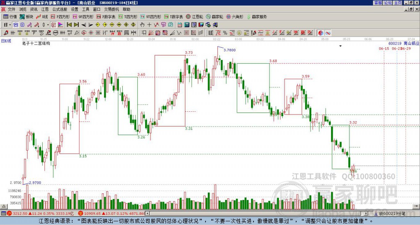Open the 9P四方形 tool
The image size is (420, 225).
click(x=83, y=16)
